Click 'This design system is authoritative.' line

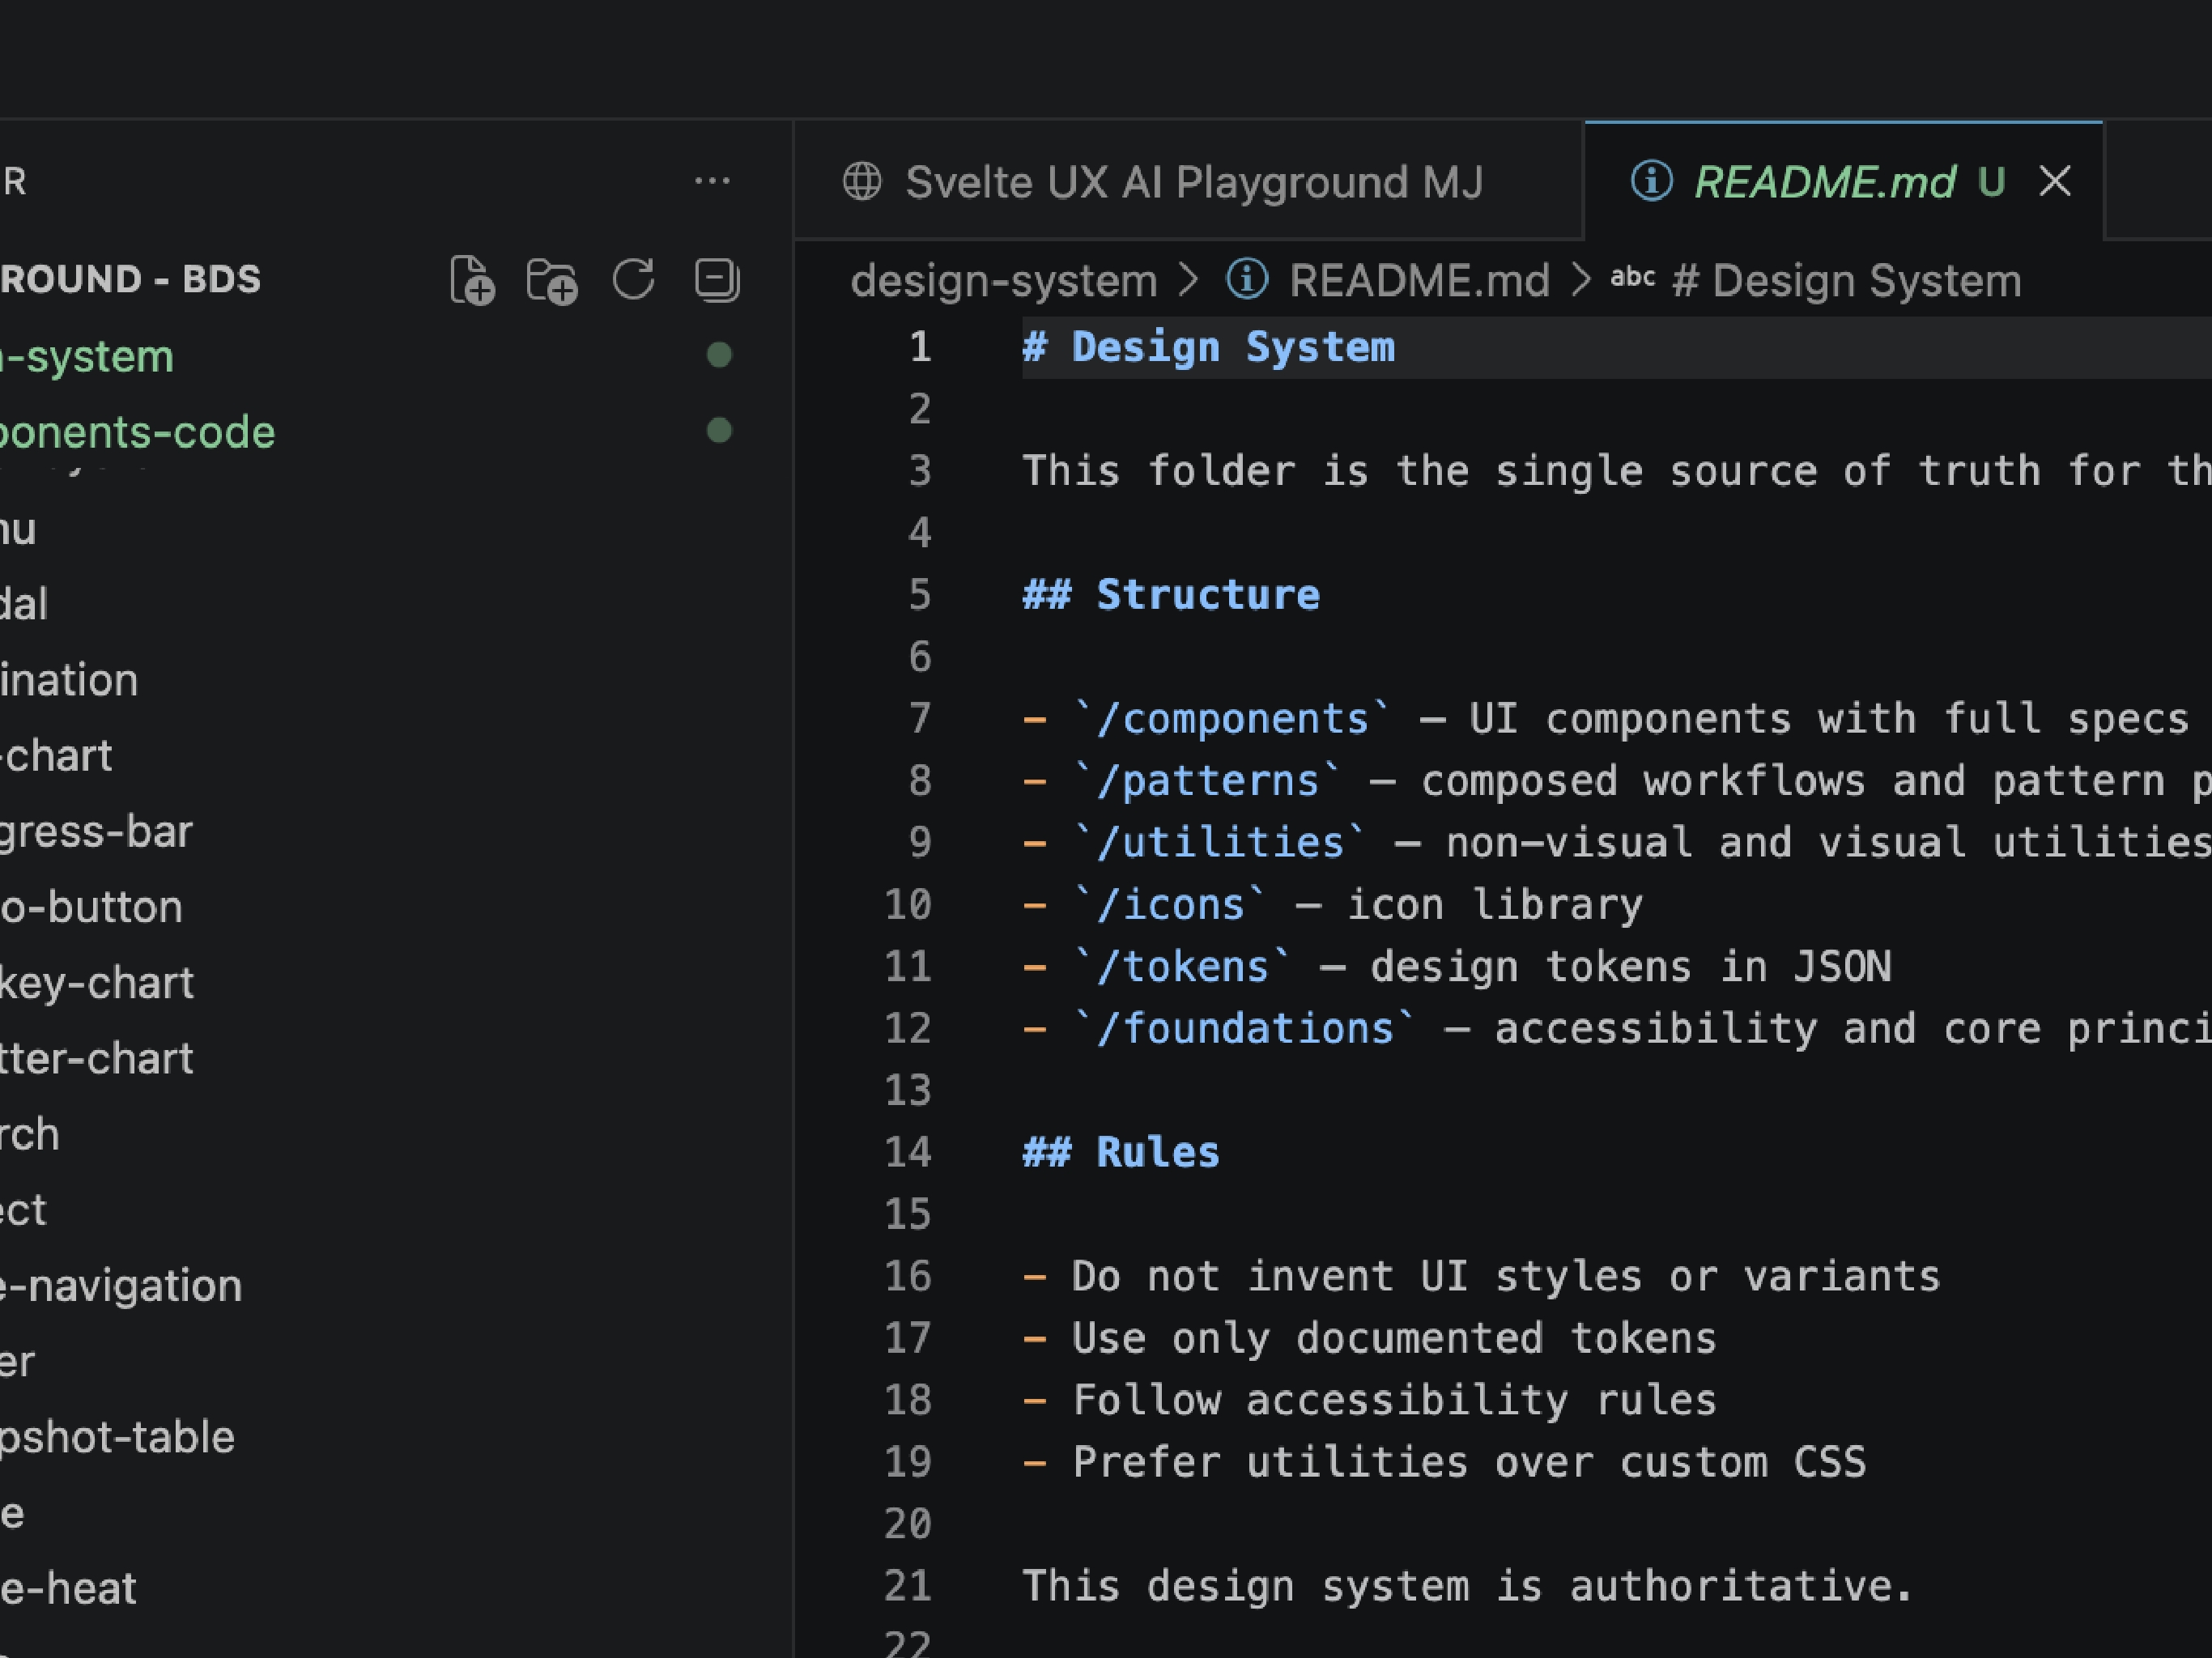1468,1586
